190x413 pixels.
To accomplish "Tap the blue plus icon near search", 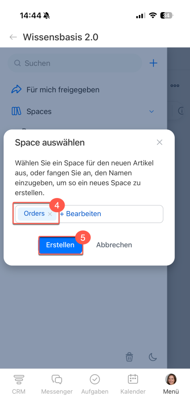I will pos(153,63).
